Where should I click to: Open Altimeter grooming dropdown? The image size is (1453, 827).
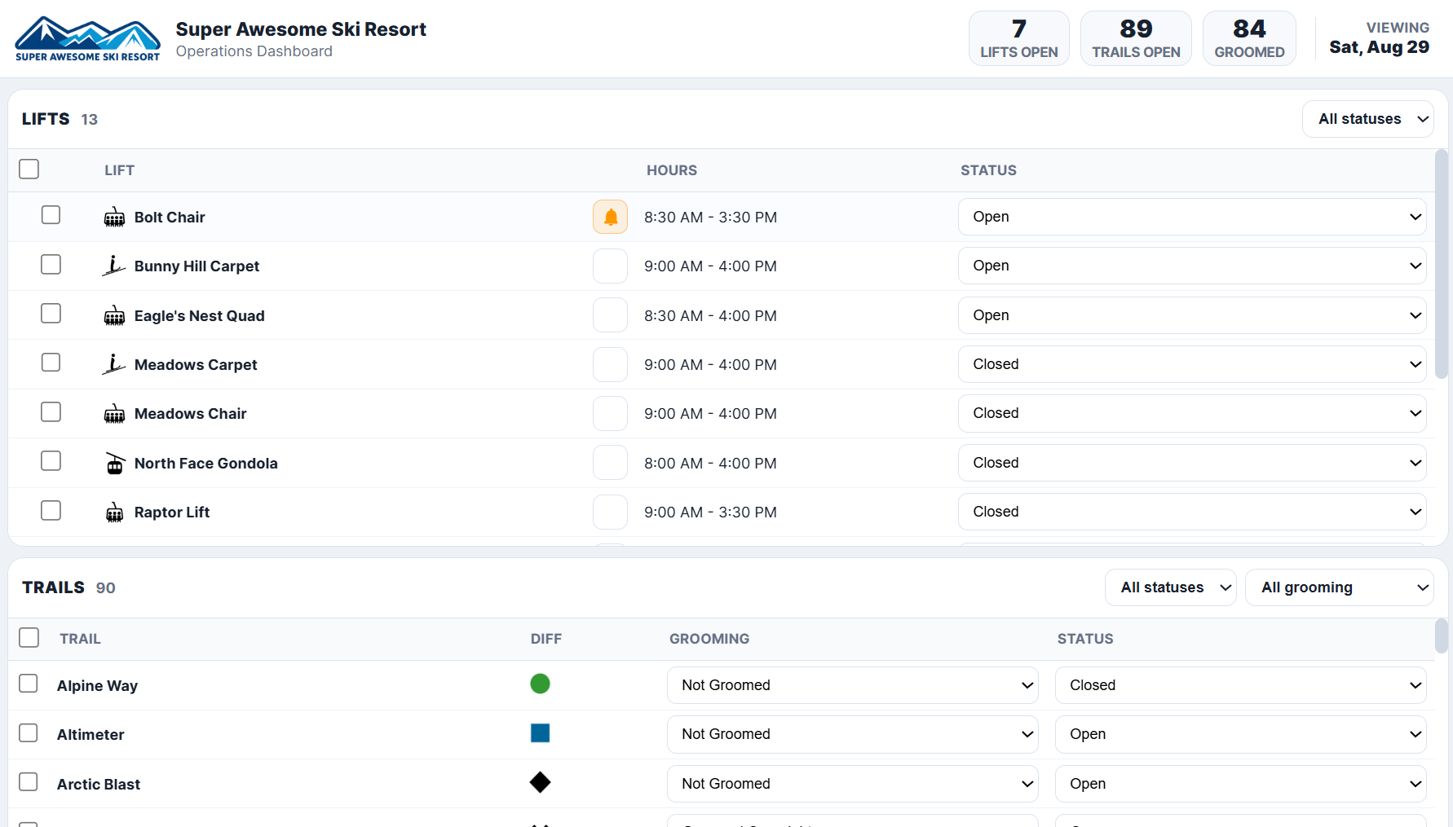[x=853, y=734]
